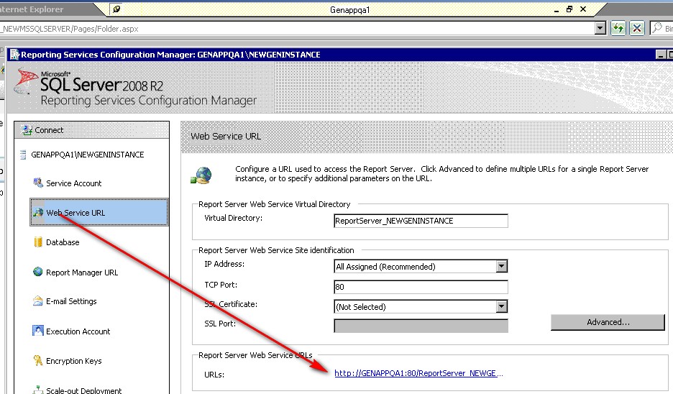
Task: Click the large globe Web Service URL icon
Action: (201, 175)
